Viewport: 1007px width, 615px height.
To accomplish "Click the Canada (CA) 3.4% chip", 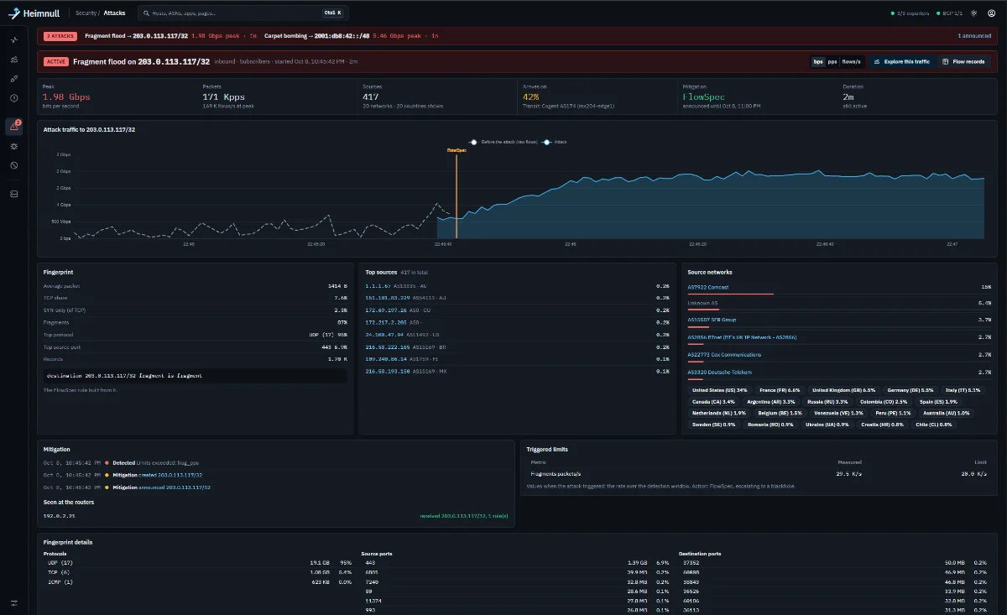I will click(x=713, y=402).
